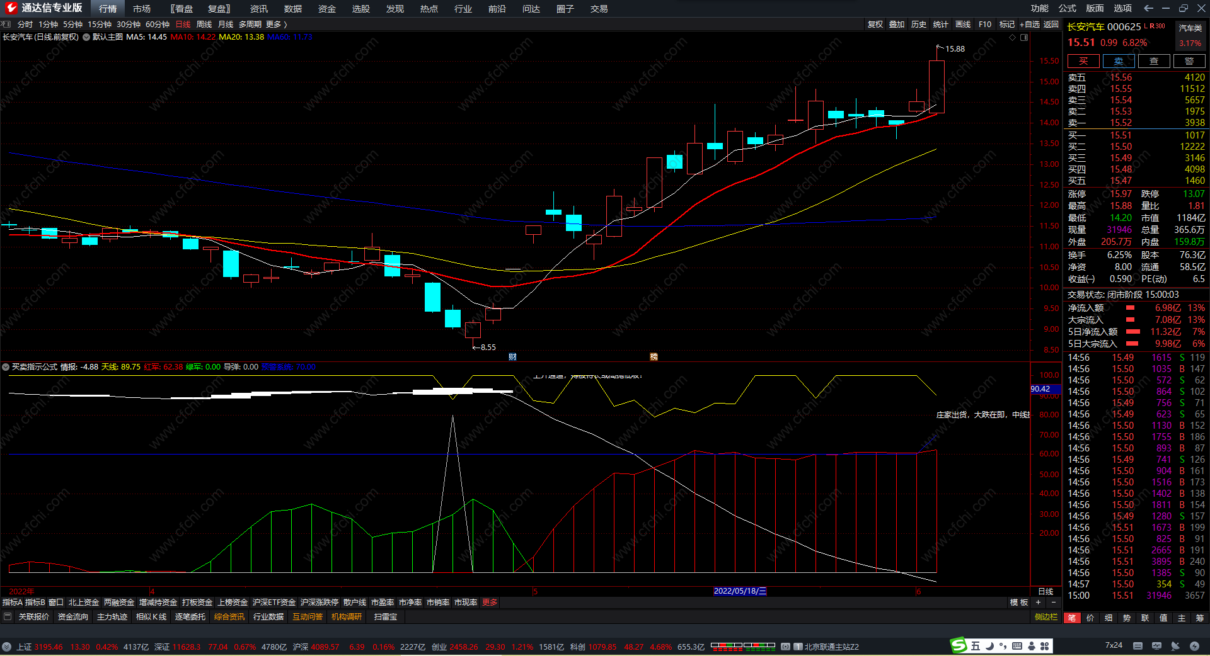The width and height of the screenshot is (1210, 656).
Task: Click the minus button next to 模板
Action: 1053,602
